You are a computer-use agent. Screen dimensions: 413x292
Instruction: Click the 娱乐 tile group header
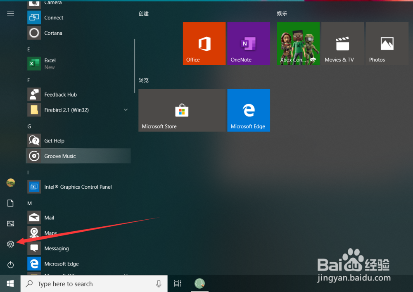click(282, 14)
